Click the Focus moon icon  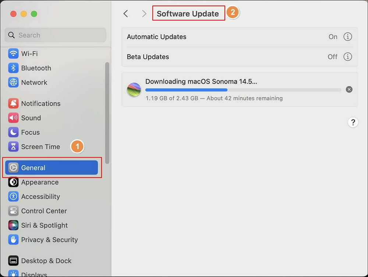click(x=13, y=132)
